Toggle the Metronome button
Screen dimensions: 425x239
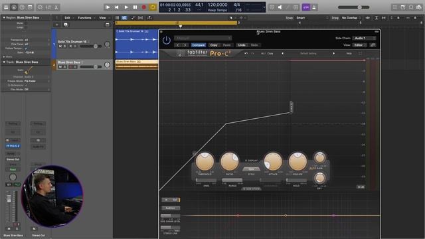pyautogui.click(x=314, y=7)
